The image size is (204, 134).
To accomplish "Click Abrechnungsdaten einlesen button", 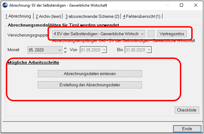I will click(90, 74).
